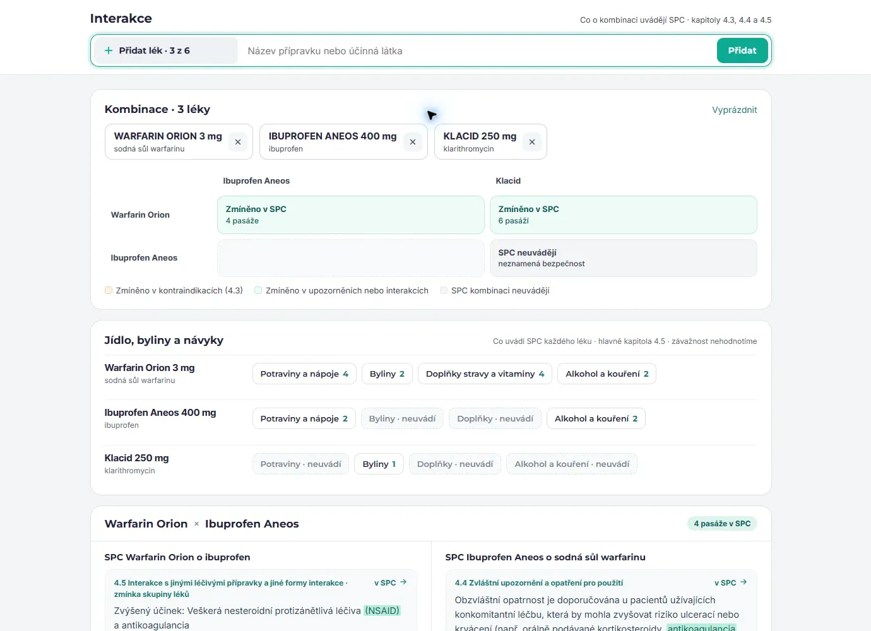Click the 4 pasáže v SPC badge

point(722,524)
